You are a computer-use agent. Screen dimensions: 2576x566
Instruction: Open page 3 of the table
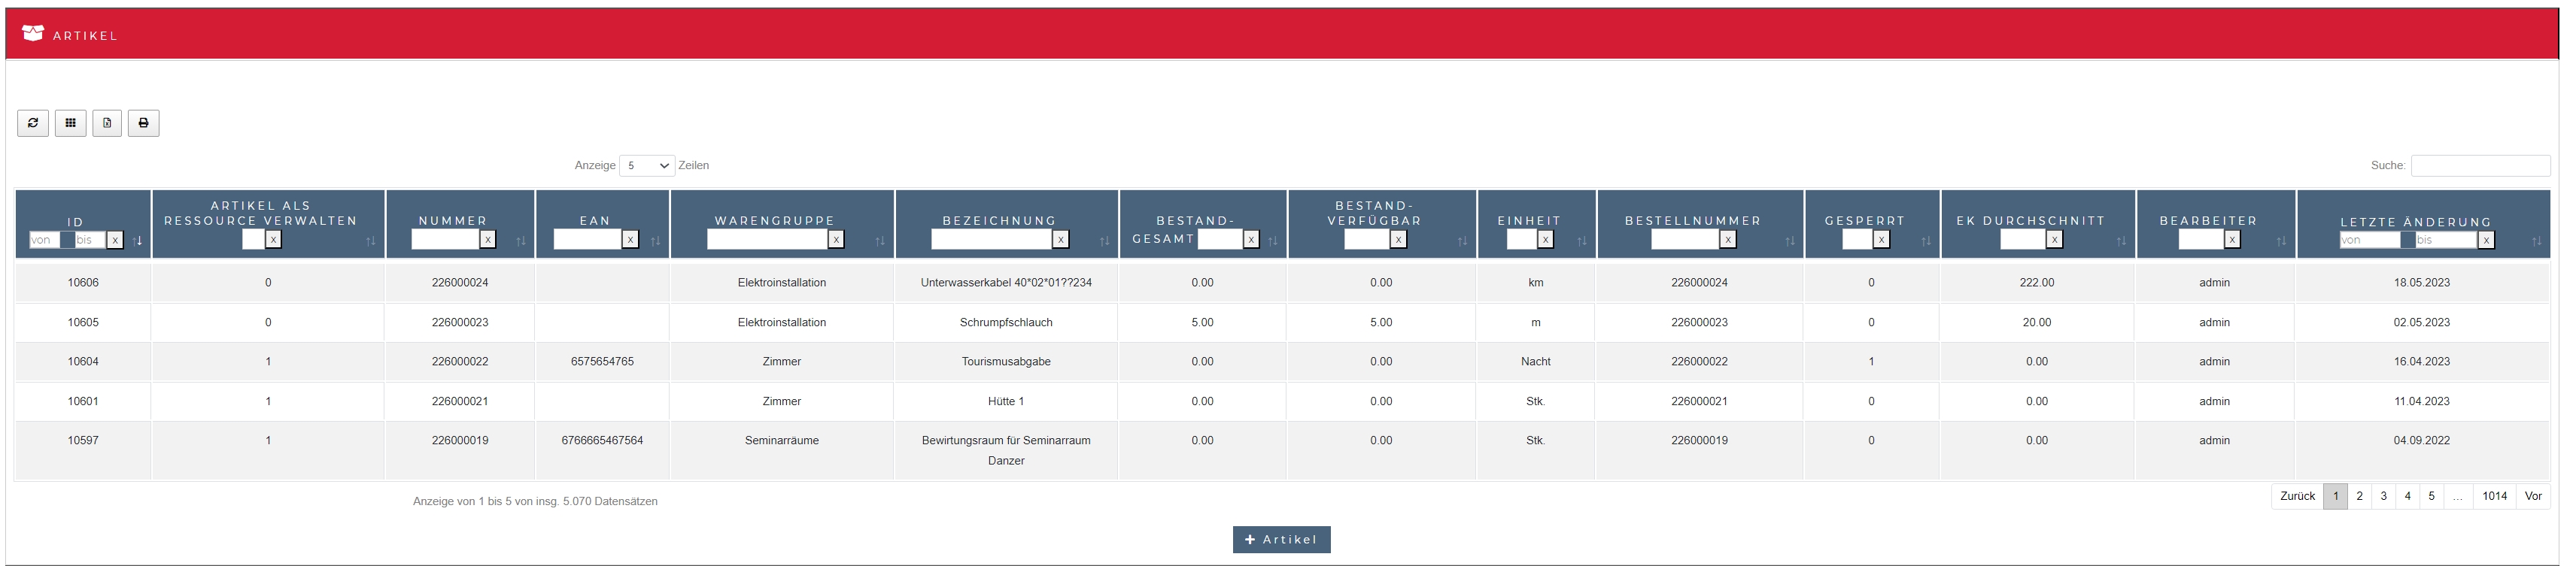point(2383,496)
